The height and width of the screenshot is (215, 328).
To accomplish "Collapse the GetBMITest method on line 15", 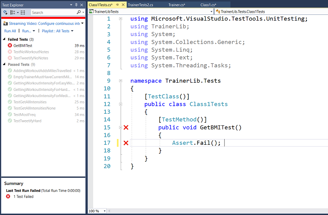I will [121, 128].
